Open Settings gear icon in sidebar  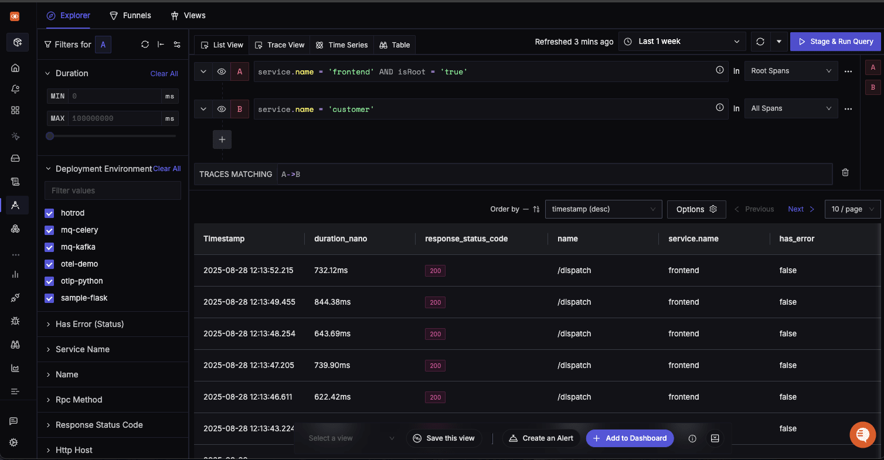[13, 442]
